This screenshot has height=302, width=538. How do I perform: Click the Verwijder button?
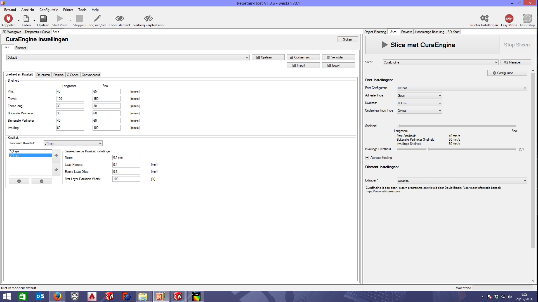click(339, 57)
